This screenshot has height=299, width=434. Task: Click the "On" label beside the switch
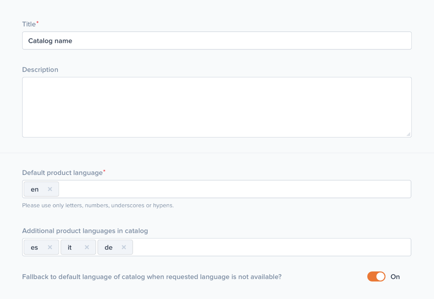tap(395, 277)
